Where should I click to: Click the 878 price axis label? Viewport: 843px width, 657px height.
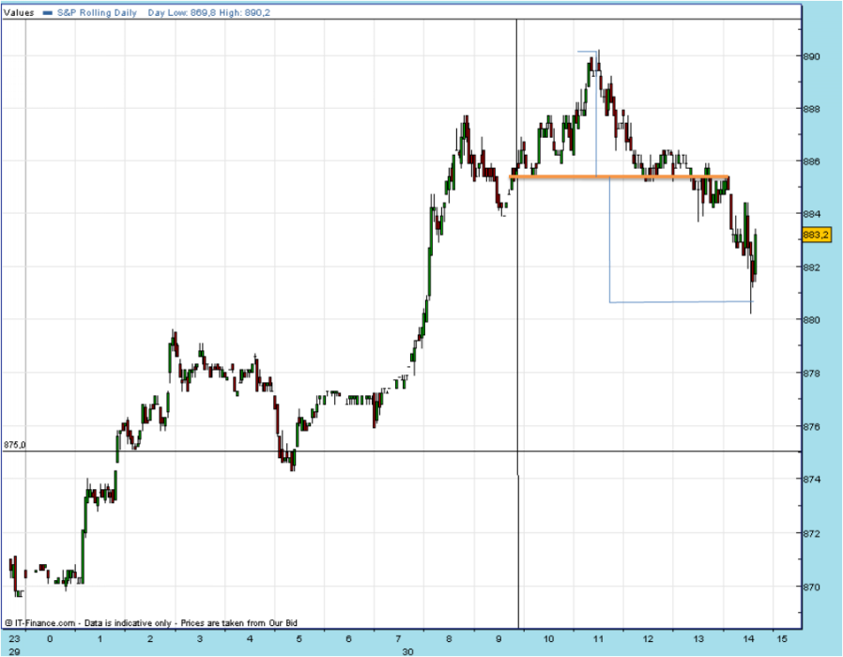coord(812,374)
